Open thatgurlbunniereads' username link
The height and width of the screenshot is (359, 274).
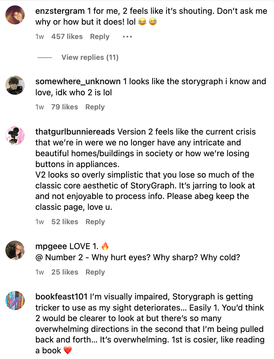pyautogui.click(x=74, y=132)
